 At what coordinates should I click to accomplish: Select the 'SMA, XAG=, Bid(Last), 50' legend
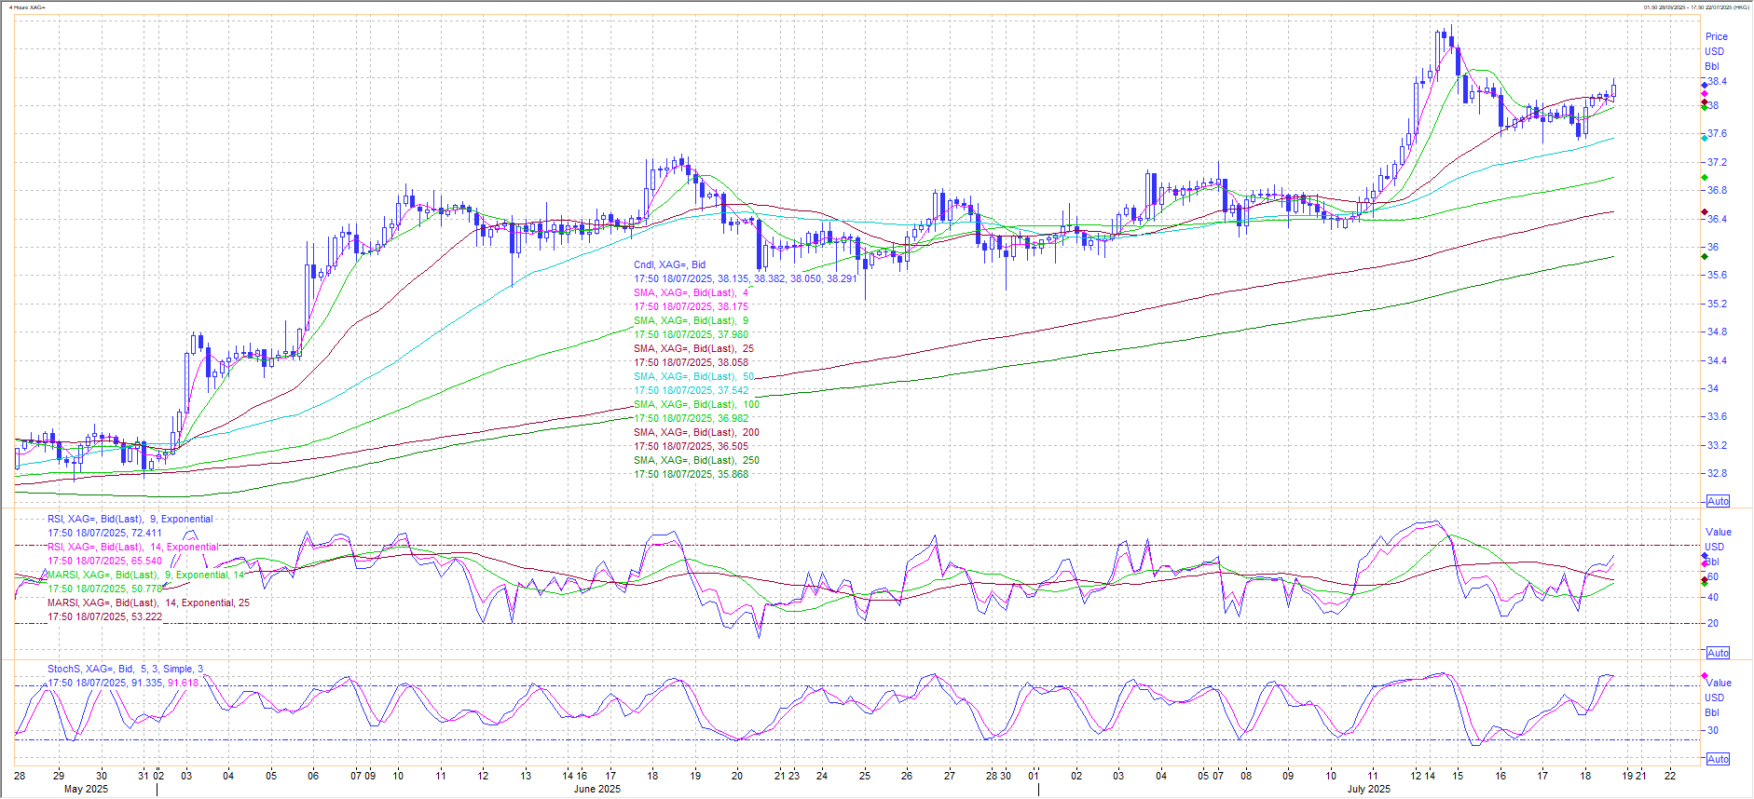point(693,376)
